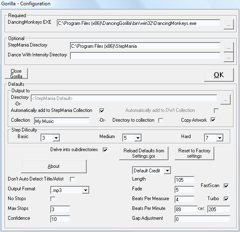Viewport: 240px width, 232px height.
Task: Focus the Max Stops field
Action: tap(60, 209)
